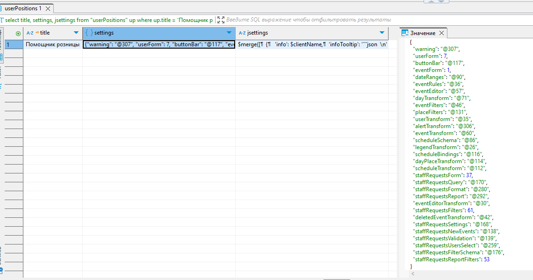The width and height of the screenshot is (533, 280).
Task: Click the SQL text icon before the select query
Action: (x=2, y=20)
